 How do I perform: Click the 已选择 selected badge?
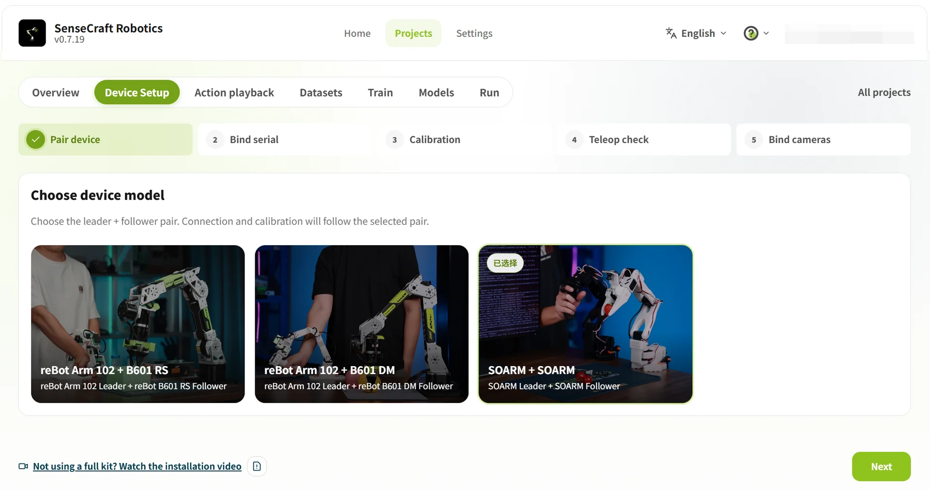(505, 263)
